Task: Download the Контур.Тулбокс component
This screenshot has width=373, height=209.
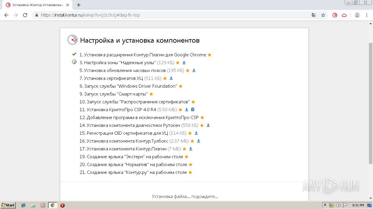Action: [198, 141]
